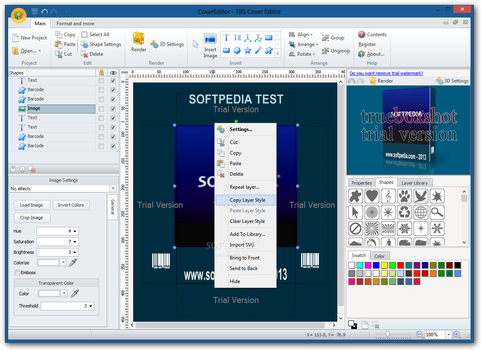Pick the Colorize eyedropper tool
This screenshot has height=351, width=482.
73,263
